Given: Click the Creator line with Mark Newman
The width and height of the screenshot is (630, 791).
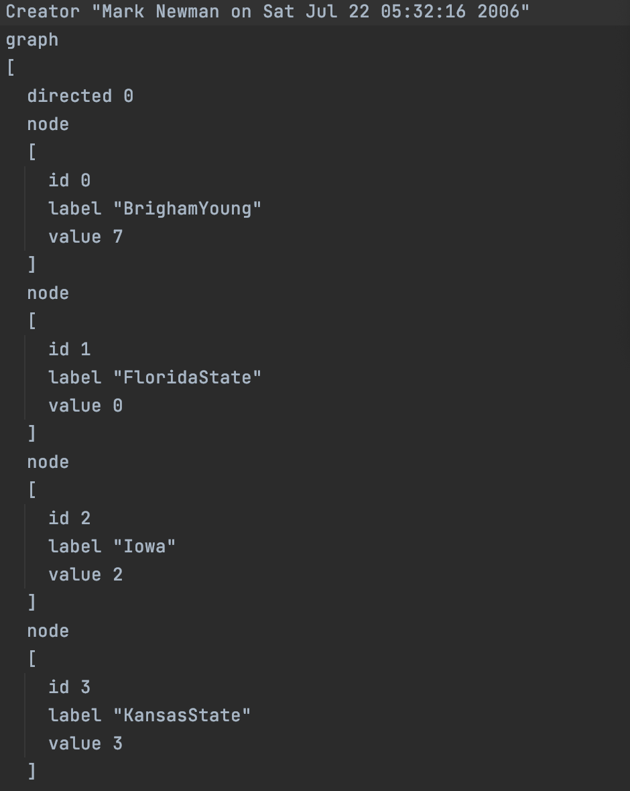Looking at the screenshot, I should [x=267, y=11].
